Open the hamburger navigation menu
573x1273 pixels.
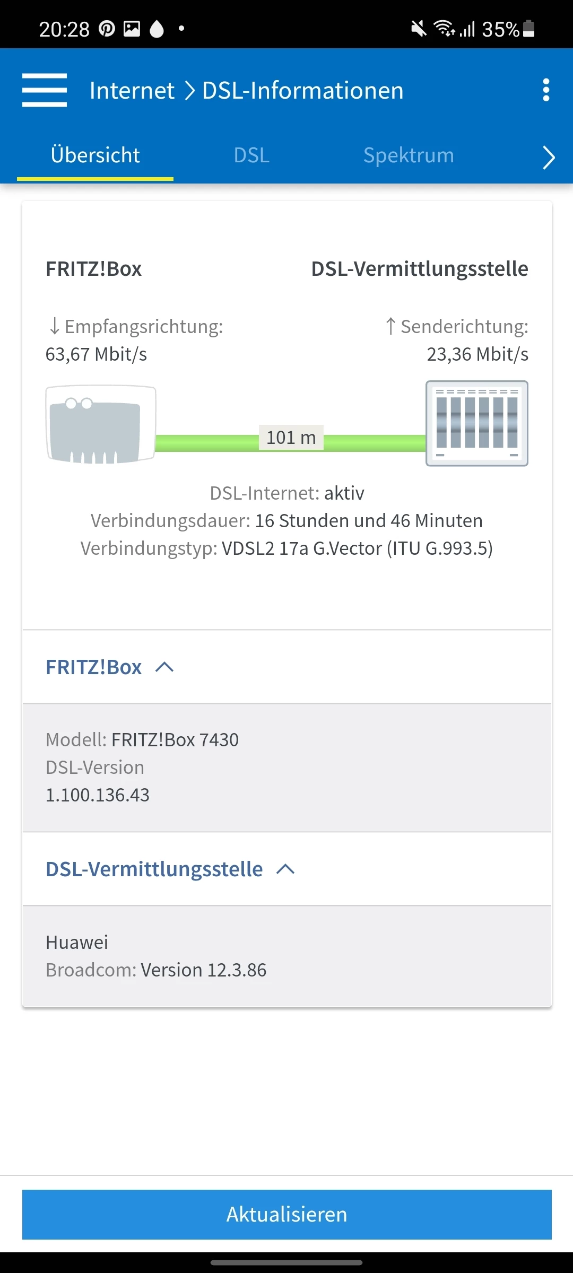pos(45,90)
